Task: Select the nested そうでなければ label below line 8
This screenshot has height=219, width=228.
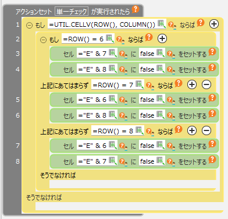Action: (58, 175)
